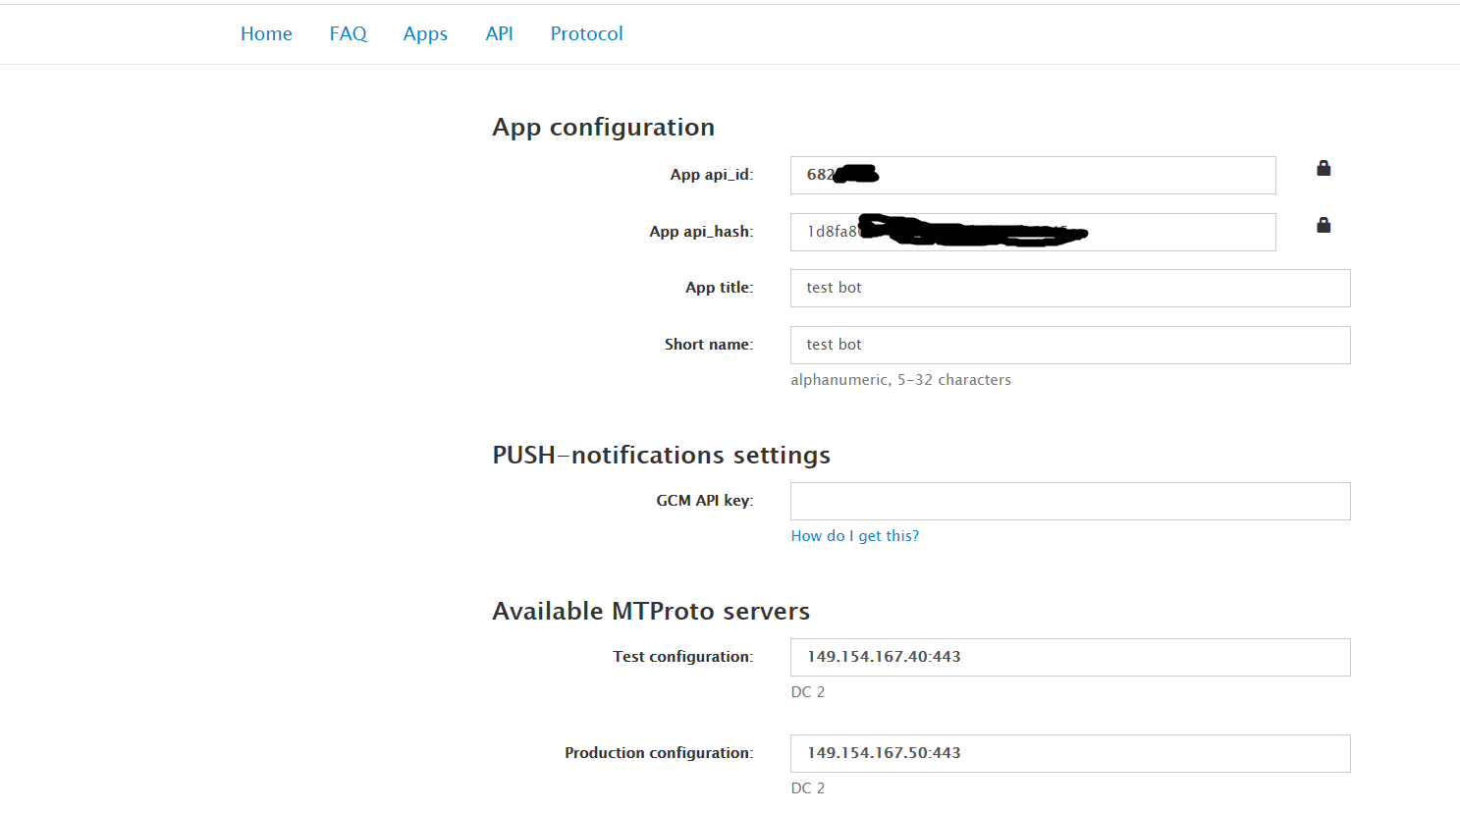This screenshot has width=1460, height=814.
Task: Click the 'Test configuration:' label
Action: point(683,657)
